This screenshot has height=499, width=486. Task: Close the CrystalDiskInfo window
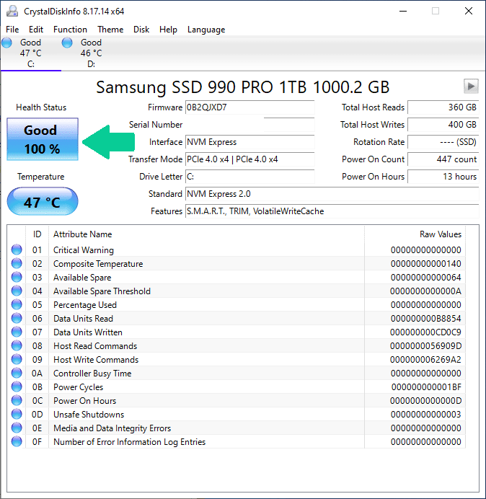[x=469, y=11]
